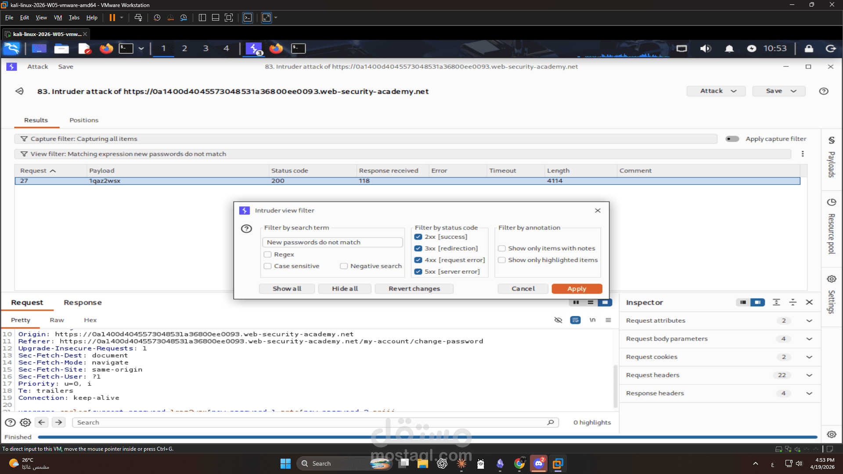843x474 pixels.
Task: Switch to the Response tab
Action: coord(83,302)
